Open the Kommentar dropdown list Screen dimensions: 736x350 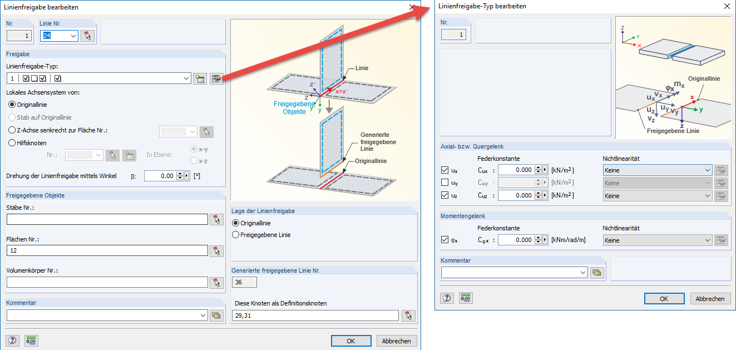click(x=204, y=315)
